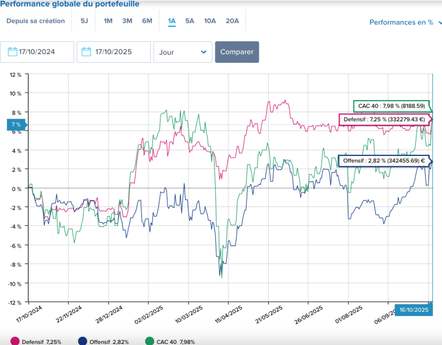Click the Comparer button
The height and width of the screenshot is (345, 442).
tap(237, 52)
